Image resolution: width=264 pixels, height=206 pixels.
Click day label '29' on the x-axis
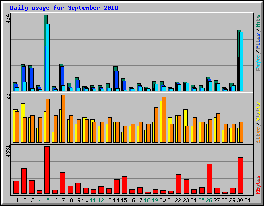pyautogui.click(x=232, y=200)
